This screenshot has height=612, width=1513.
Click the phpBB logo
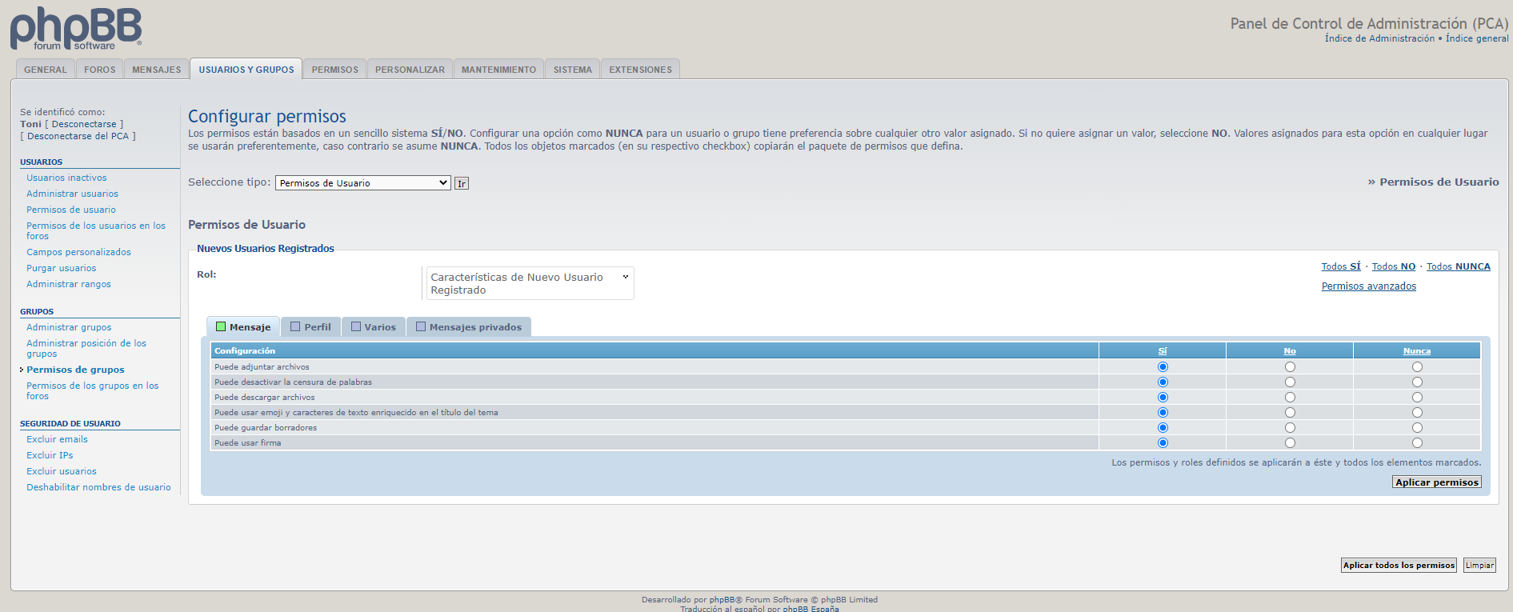point(76,29)
